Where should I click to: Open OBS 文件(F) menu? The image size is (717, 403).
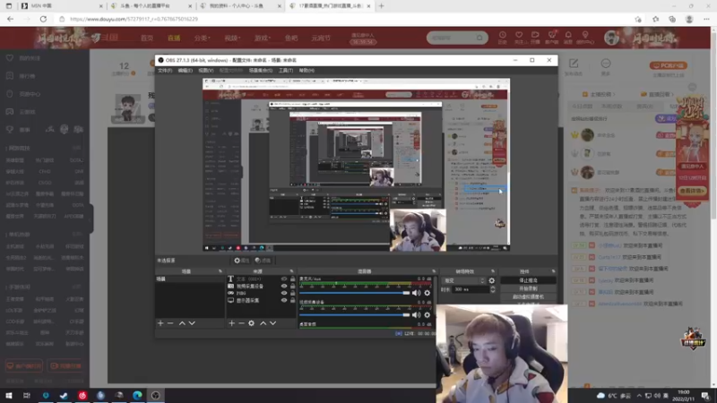pos(165,71)
